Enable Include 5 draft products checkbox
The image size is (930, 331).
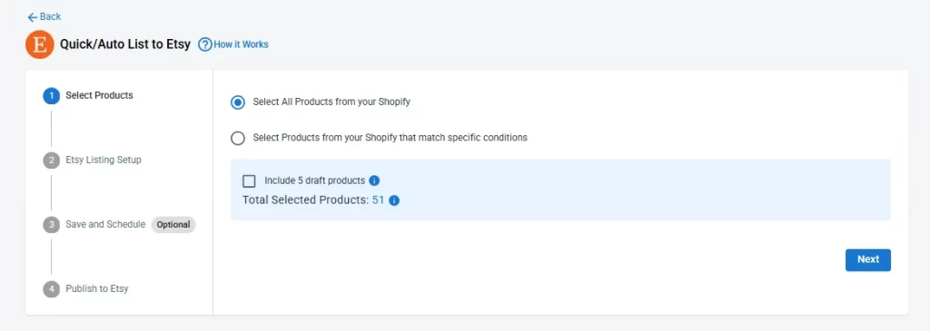point(249,181)
